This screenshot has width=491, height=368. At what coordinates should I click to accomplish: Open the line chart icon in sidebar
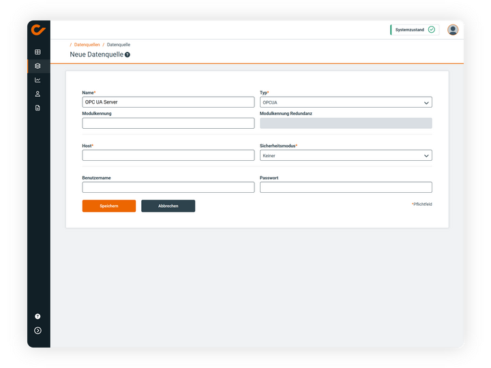coord(38,80)
